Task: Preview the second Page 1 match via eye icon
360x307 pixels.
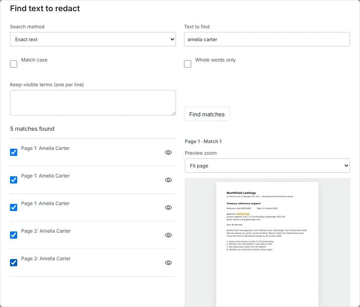Action: [168, 180]
